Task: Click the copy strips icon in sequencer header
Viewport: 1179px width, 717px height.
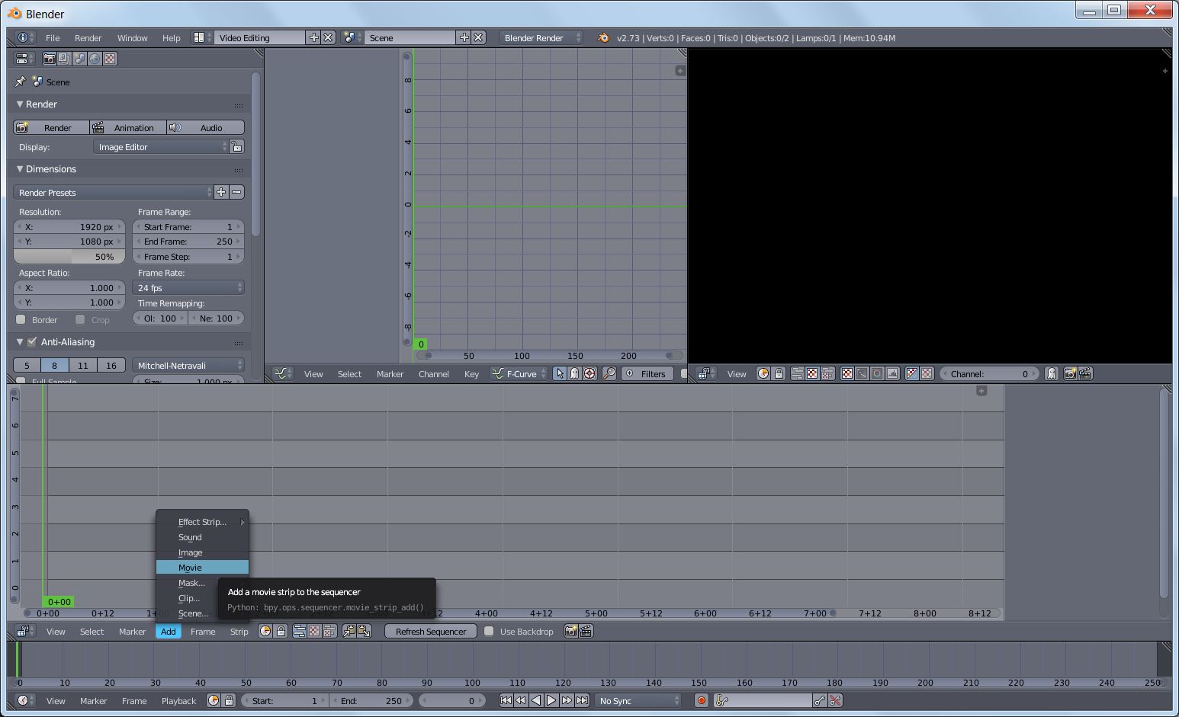Action: [x=349, y=631]
